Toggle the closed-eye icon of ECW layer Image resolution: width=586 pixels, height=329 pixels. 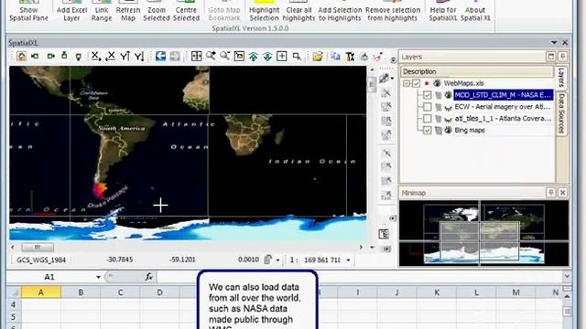[448, 108]
